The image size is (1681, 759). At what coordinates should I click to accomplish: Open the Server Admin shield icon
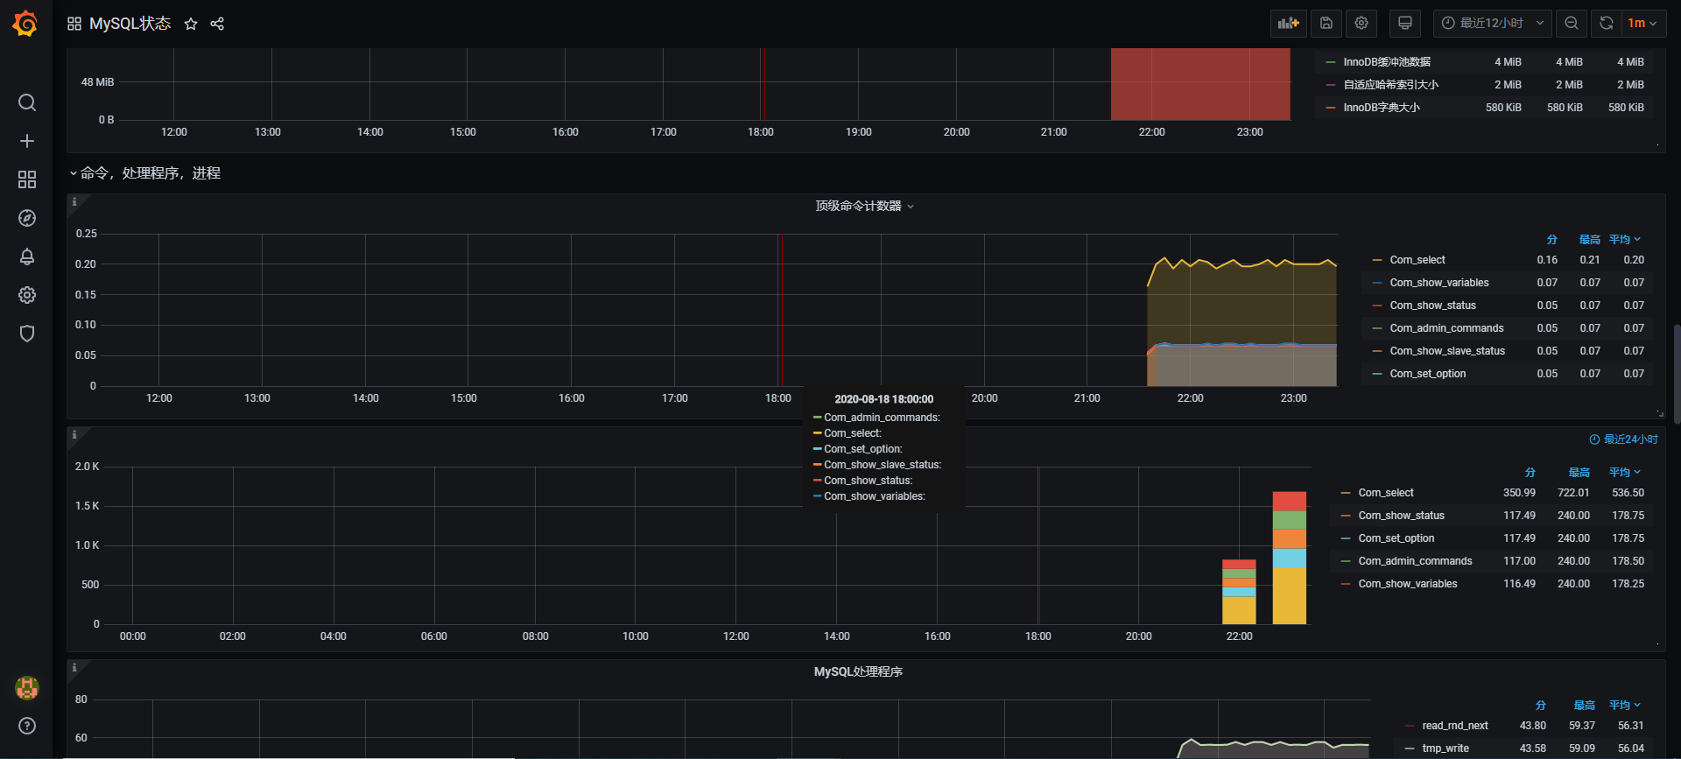pos(27,334)
